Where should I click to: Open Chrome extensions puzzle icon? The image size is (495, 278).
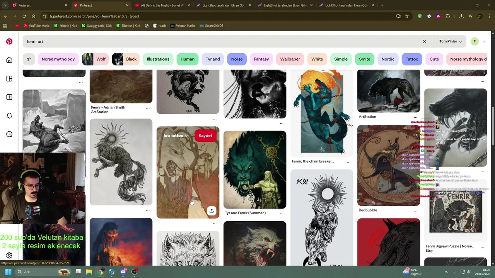(x=447, y=16)
